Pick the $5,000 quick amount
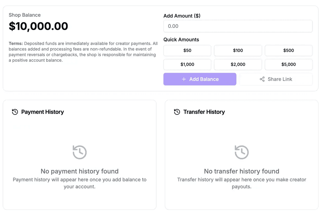Image resolution: width=322 pixels, height=213 pixels. (x=288, y=64)
